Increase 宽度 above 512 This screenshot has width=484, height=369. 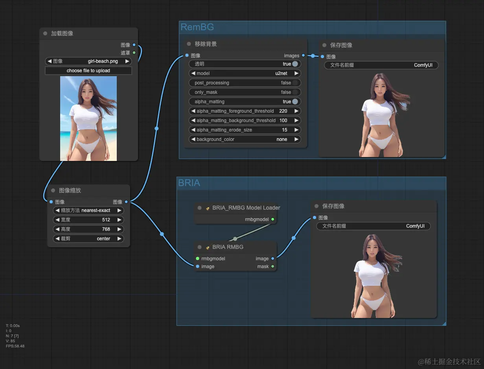[x=120, y=220]
